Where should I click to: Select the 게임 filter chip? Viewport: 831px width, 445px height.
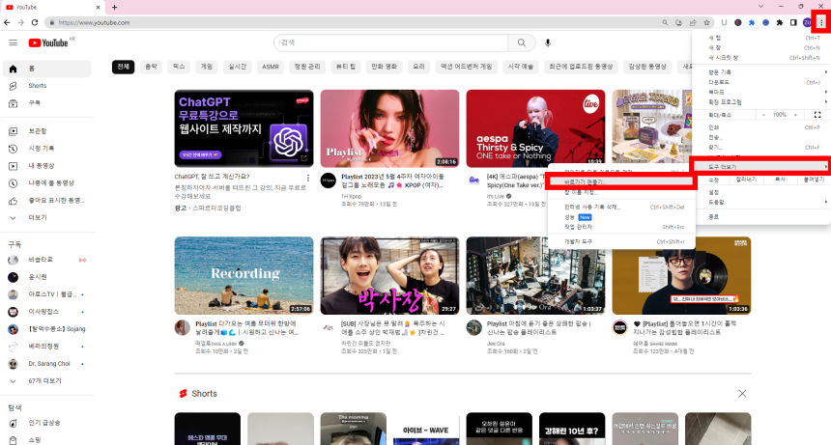click(x=207, y=67)
